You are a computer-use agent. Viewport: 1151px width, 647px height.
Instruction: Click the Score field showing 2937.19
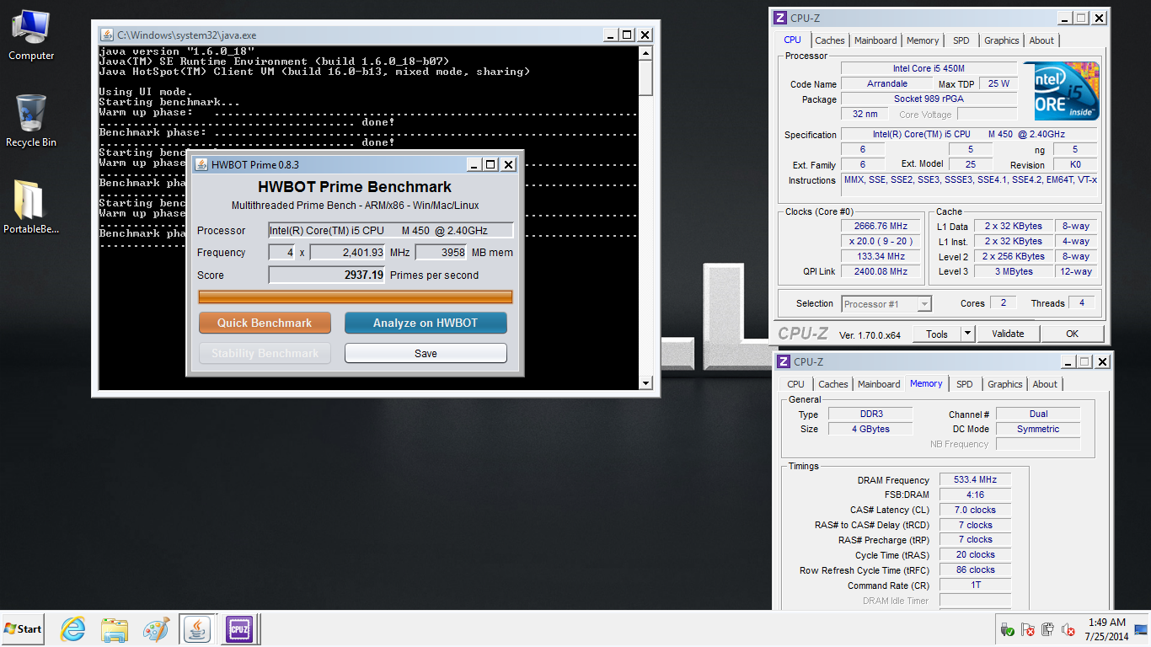coord(326,275)
